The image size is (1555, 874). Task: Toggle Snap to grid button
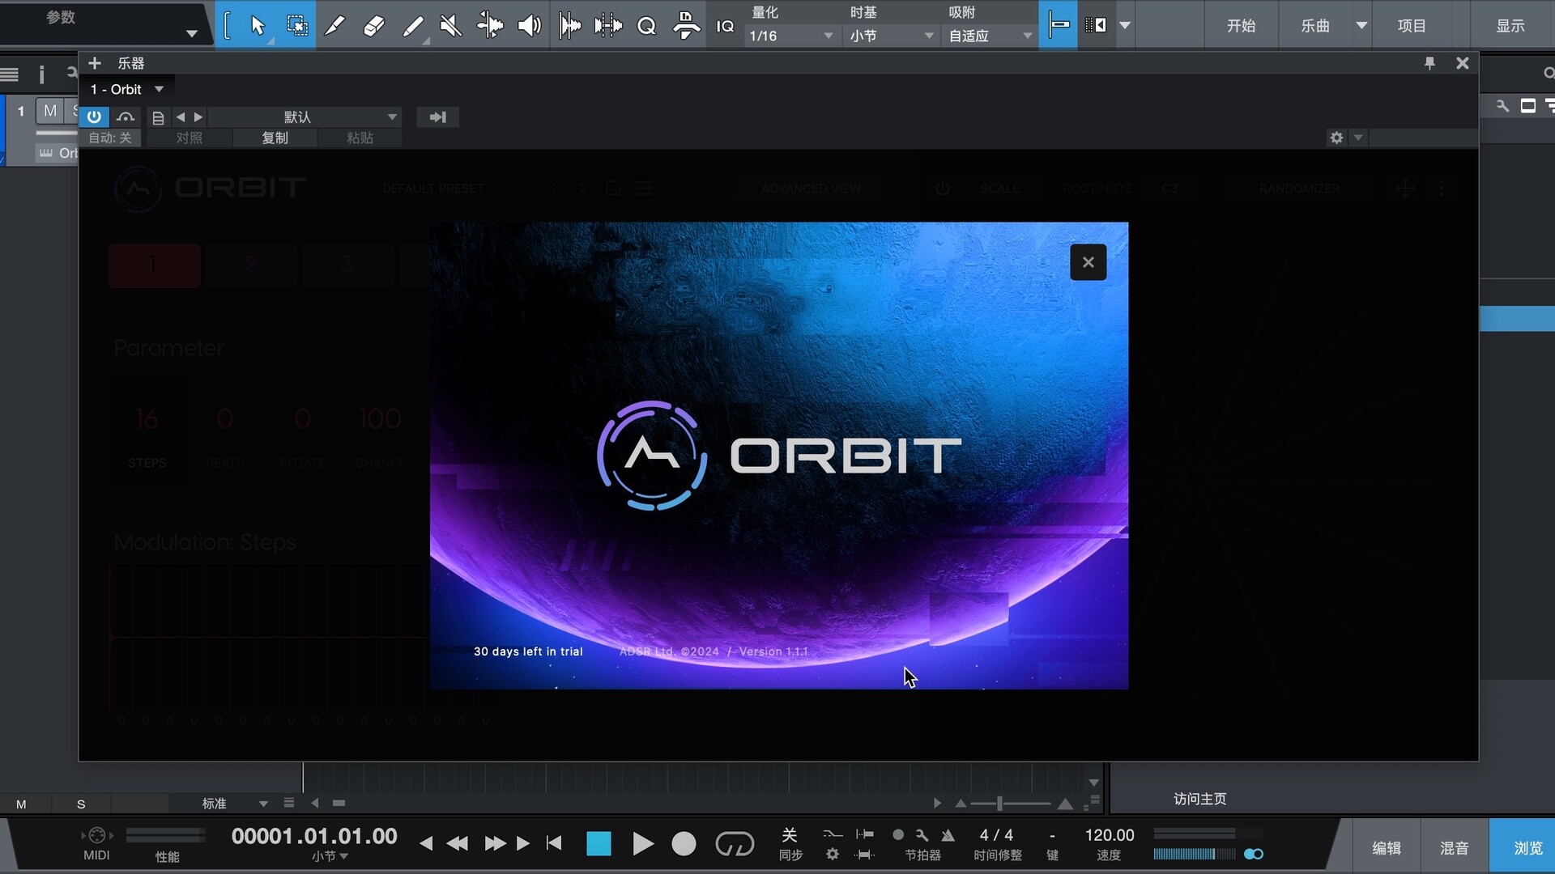pos(1058,26)
